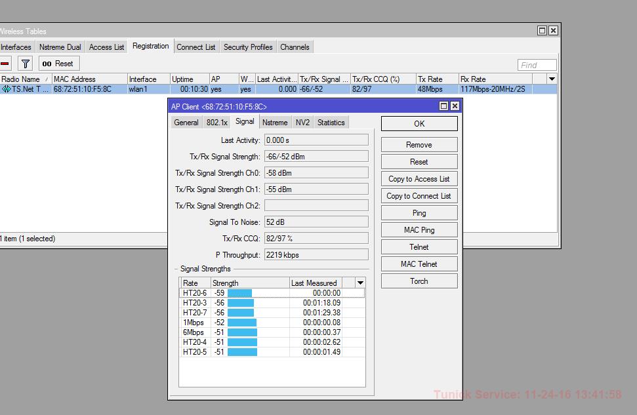The height and width of the screenshot is (415, 637).
Task: Close the AP Client dialog
Action: click(455, 106)
